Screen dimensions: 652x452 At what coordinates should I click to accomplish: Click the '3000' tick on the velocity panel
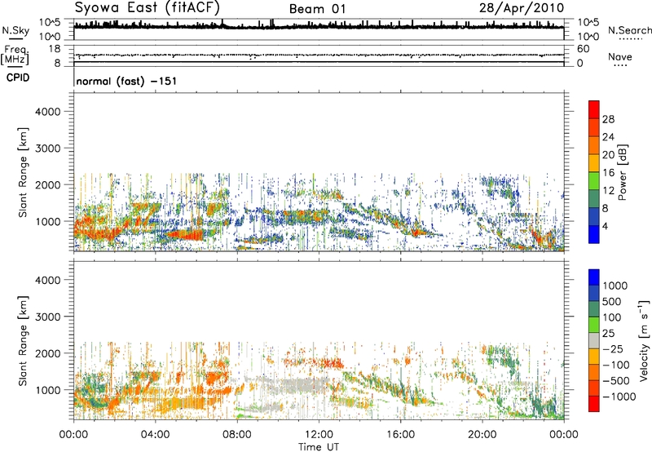pos(48,317)
